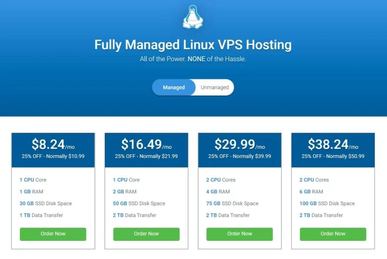The image size is (387, 259).
Task: Select the 30 GB SSD Disk Space feature
Action: [46, 203]
